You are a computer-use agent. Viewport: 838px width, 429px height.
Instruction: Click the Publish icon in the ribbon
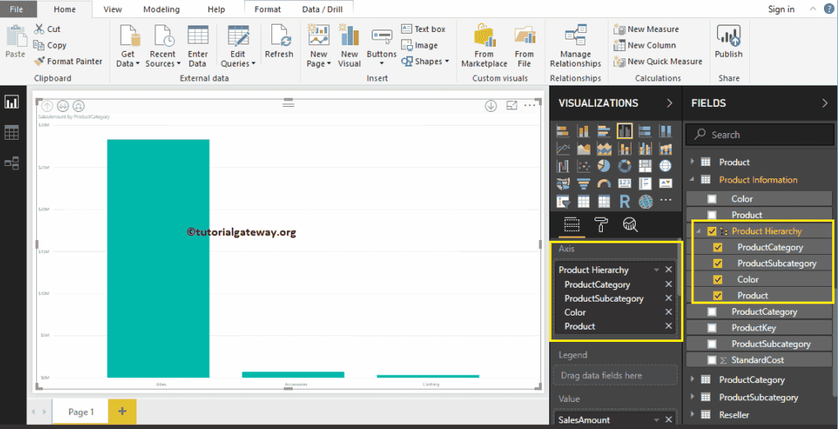[729, 42]
